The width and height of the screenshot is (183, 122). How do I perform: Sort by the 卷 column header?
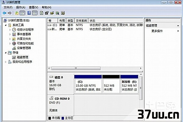pos(52,21)
